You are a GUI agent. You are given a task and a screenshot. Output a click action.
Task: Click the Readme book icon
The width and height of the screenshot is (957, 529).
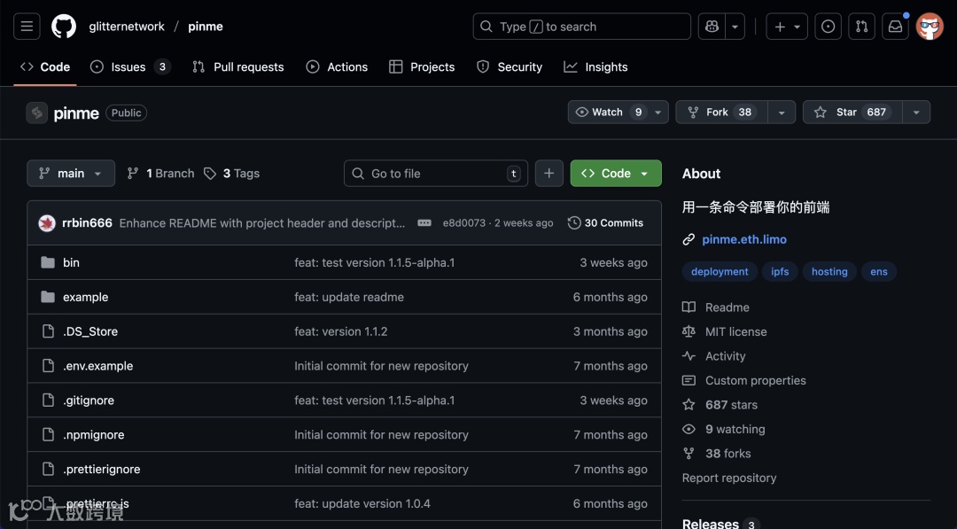[x=689, y=307]
